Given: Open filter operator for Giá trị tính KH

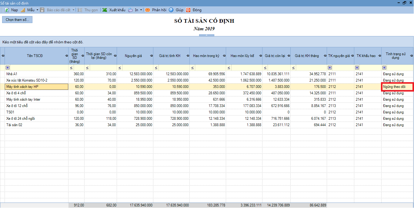Looking at the screenshot, I should [x=156, y=68].
